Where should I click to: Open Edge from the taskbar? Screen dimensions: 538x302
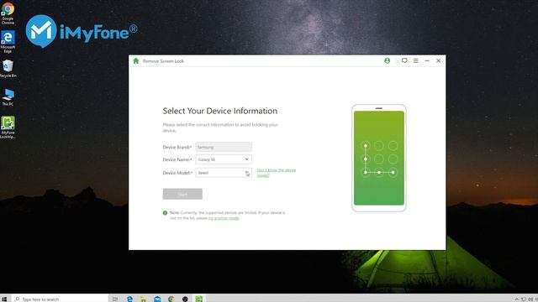129,299
